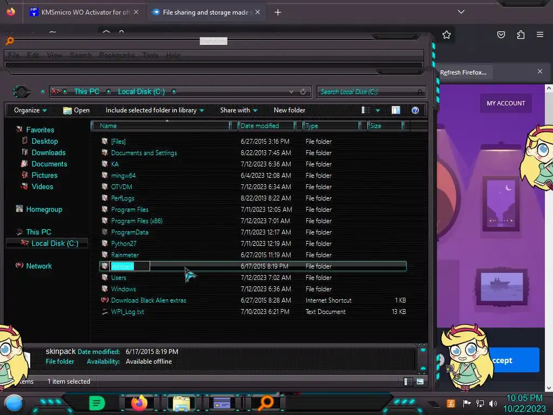Click the Start orb on the taskbar
Screen dimensions: 553x415
tap(14, 404)
